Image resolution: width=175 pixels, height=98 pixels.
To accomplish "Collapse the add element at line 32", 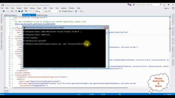I will point(12,83).
